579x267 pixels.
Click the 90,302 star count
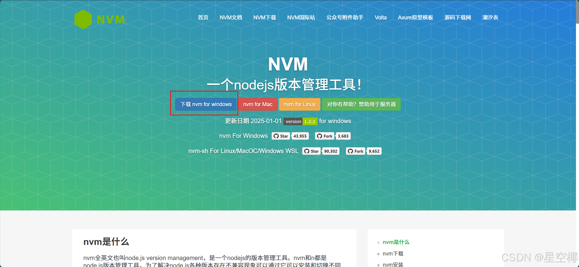coord(331,151)
